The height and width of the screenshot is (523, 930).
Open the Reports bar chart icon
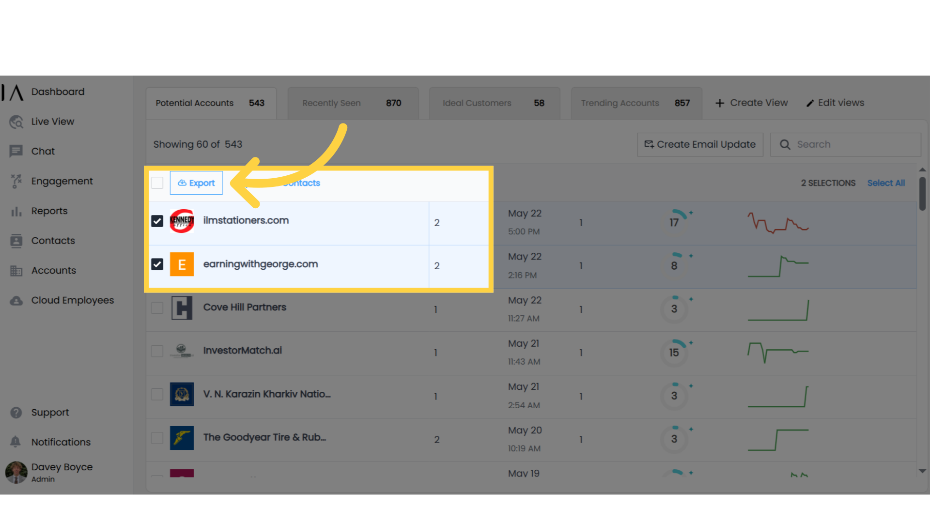16,211
